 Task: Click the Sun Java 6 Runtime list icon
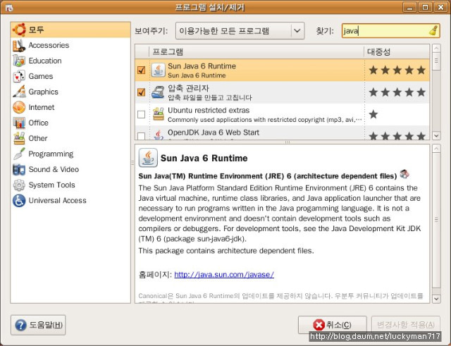[x=158, y=70]
